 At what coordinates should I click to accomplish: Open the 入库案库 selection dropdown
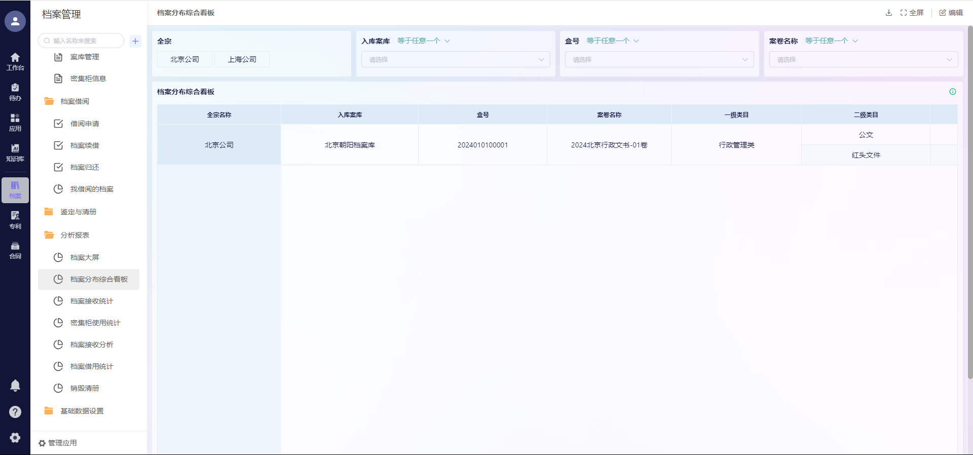(x=456, y=59)
